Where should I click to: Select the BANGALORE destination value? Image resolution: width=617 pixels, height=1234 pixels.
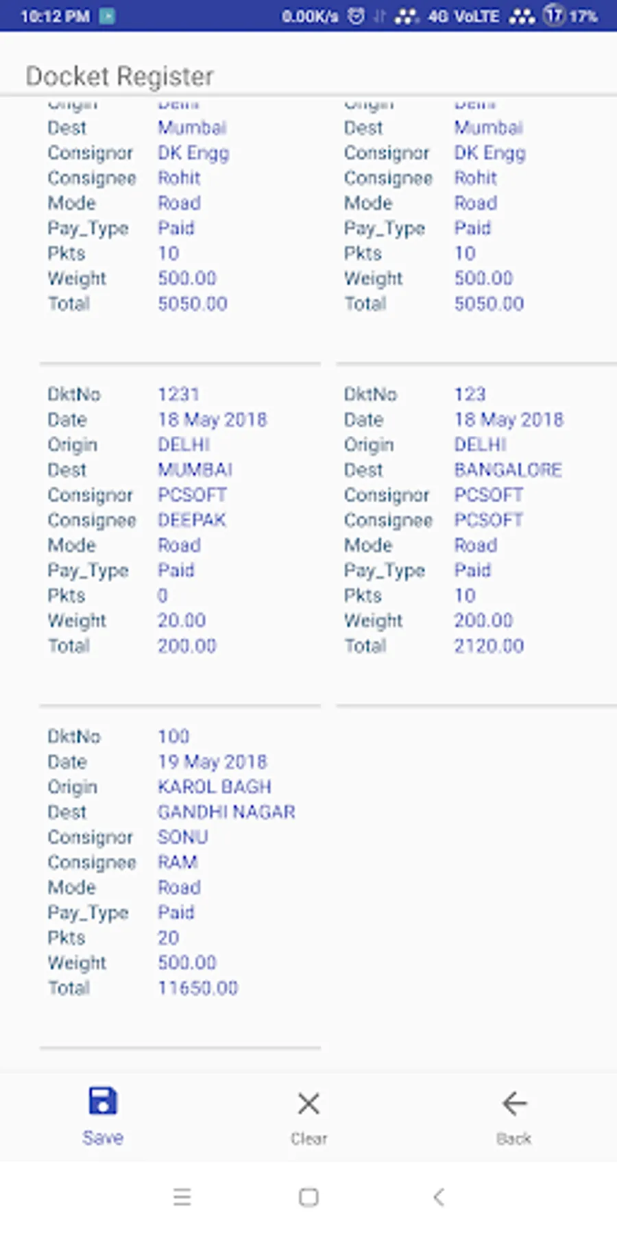tap(508, 470)
